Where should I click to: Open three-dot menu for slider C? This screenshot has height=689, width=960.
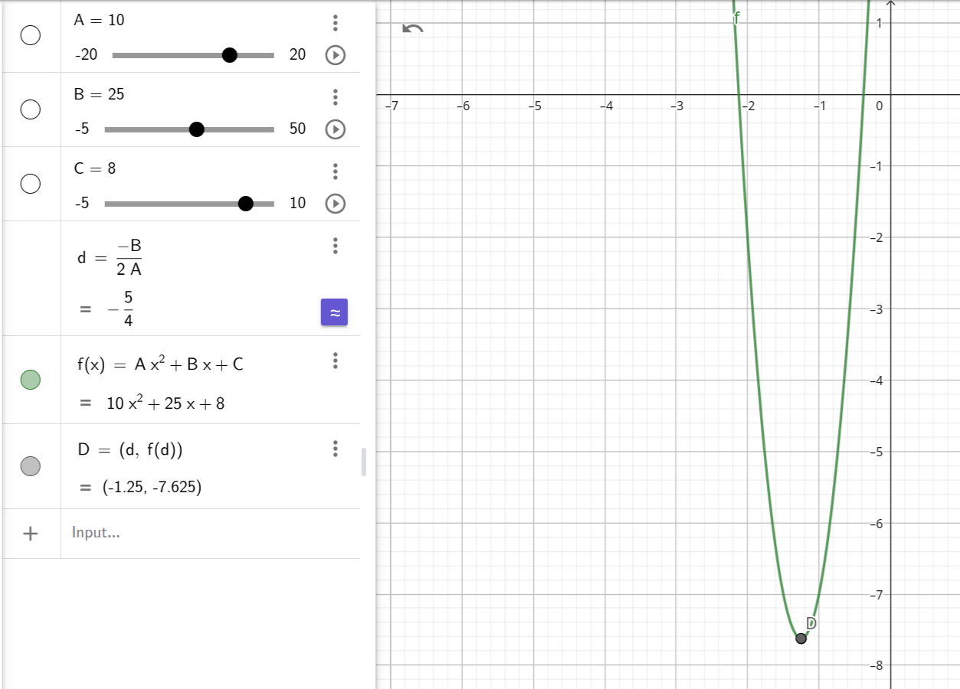pyautogui.click(x=335, y=171)
